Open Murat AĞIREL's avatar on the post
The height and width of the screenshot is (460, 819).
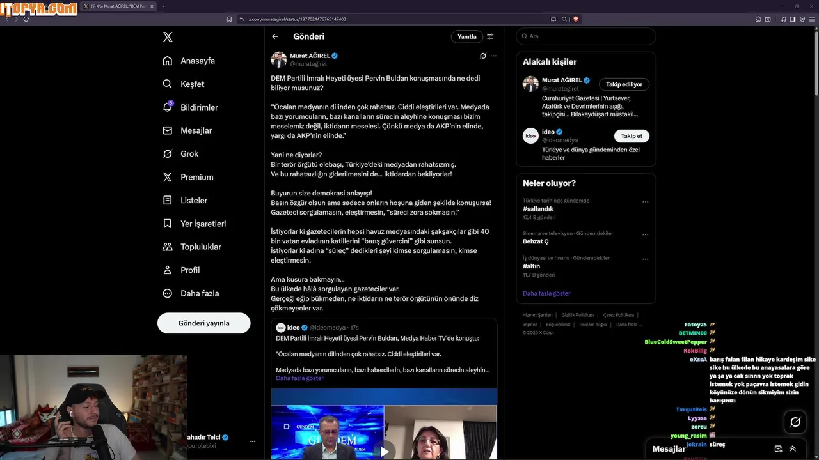click(x=279, y=59)
